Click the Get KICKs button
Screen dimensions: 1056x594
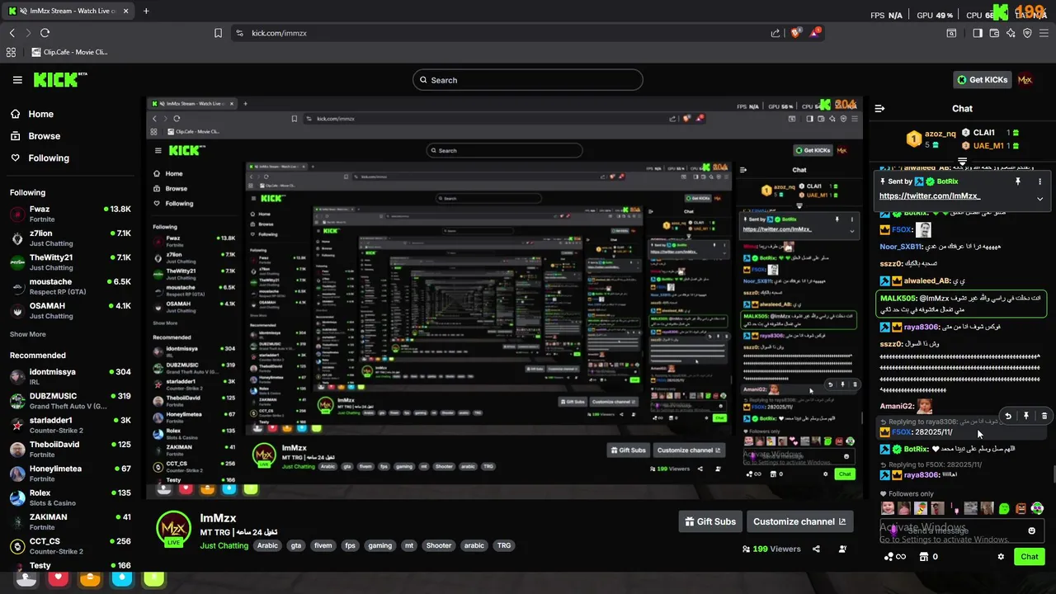pyautogui.click(x=982, y=80)
